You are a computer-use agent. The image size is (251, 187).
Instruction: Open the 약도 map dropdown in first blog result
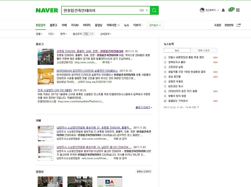107,62
